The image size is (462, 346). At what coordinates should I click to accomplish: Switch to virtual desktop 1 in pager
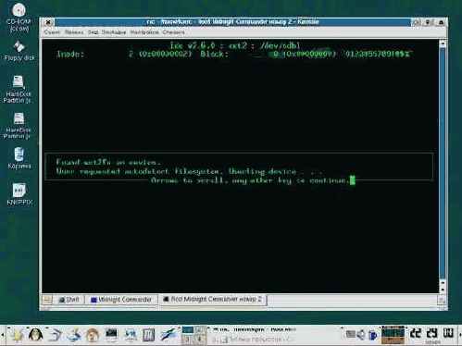tap(187, 330)
